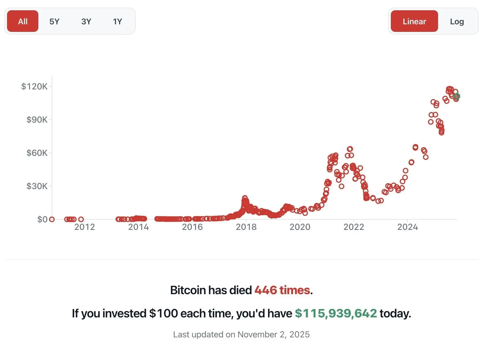
Task: Click the $120K y-axis label
Action: (x=34, y=86)
